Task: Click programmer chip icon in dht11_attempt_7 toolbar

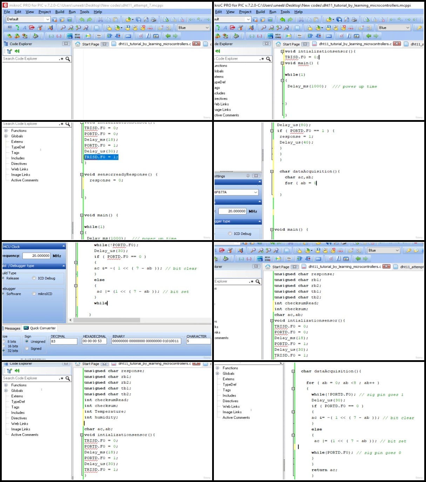Action: [x=36, y=36]
